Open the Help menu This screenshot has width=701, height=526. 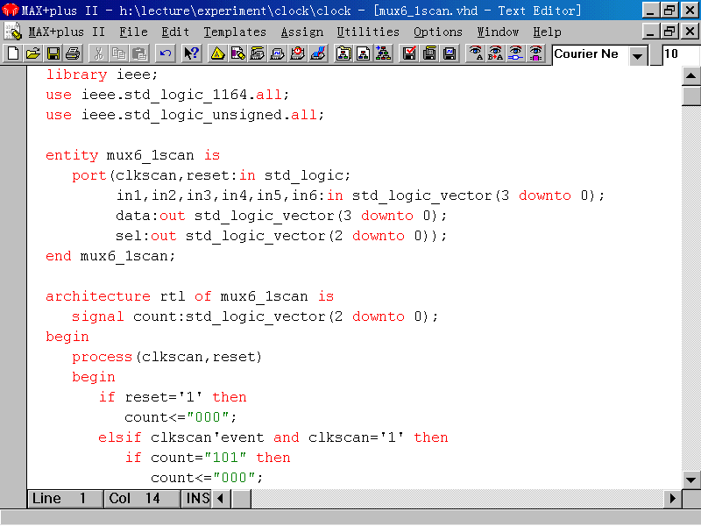tap(547, 32)
